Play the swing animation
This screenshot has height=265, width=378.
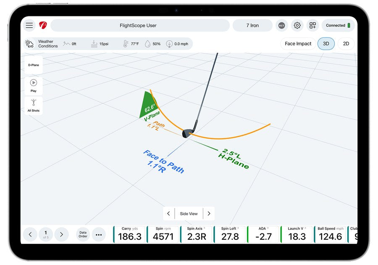click(34, 86)
